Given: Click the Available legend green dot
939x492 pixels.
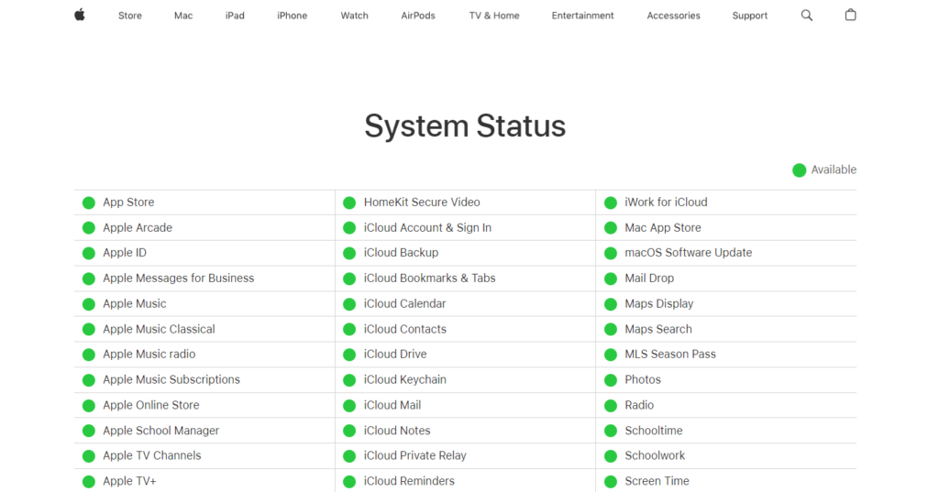Looking at the screenshot, I should tap(799, 170).
